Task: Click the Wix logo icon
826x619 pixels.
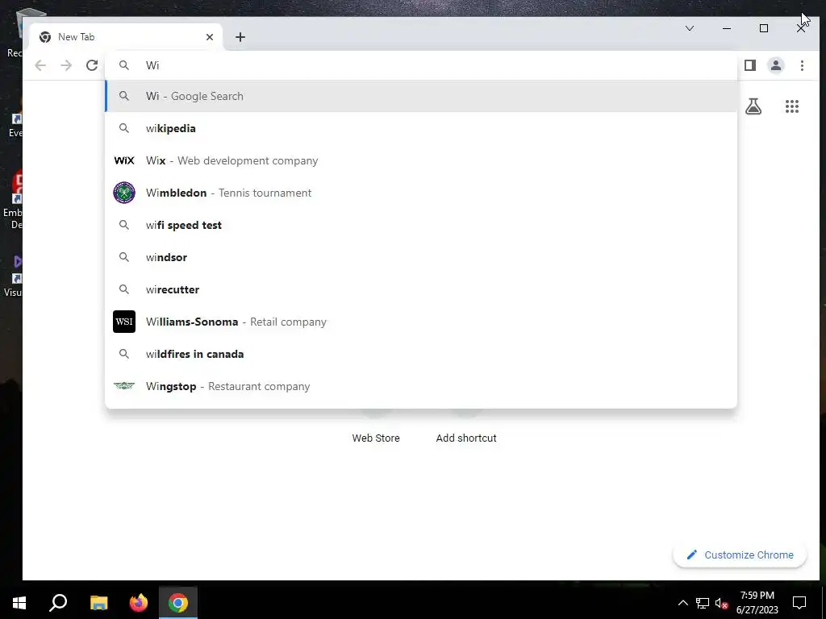Action: pos(124,160)
